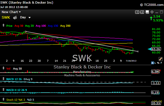Click the save chart floppy icon

(x=147, y=12)
